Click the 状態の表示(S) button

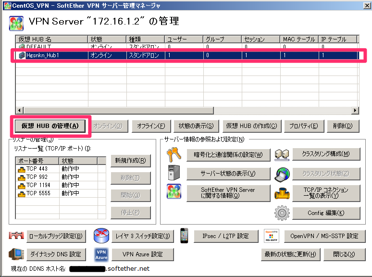point(196,126)
